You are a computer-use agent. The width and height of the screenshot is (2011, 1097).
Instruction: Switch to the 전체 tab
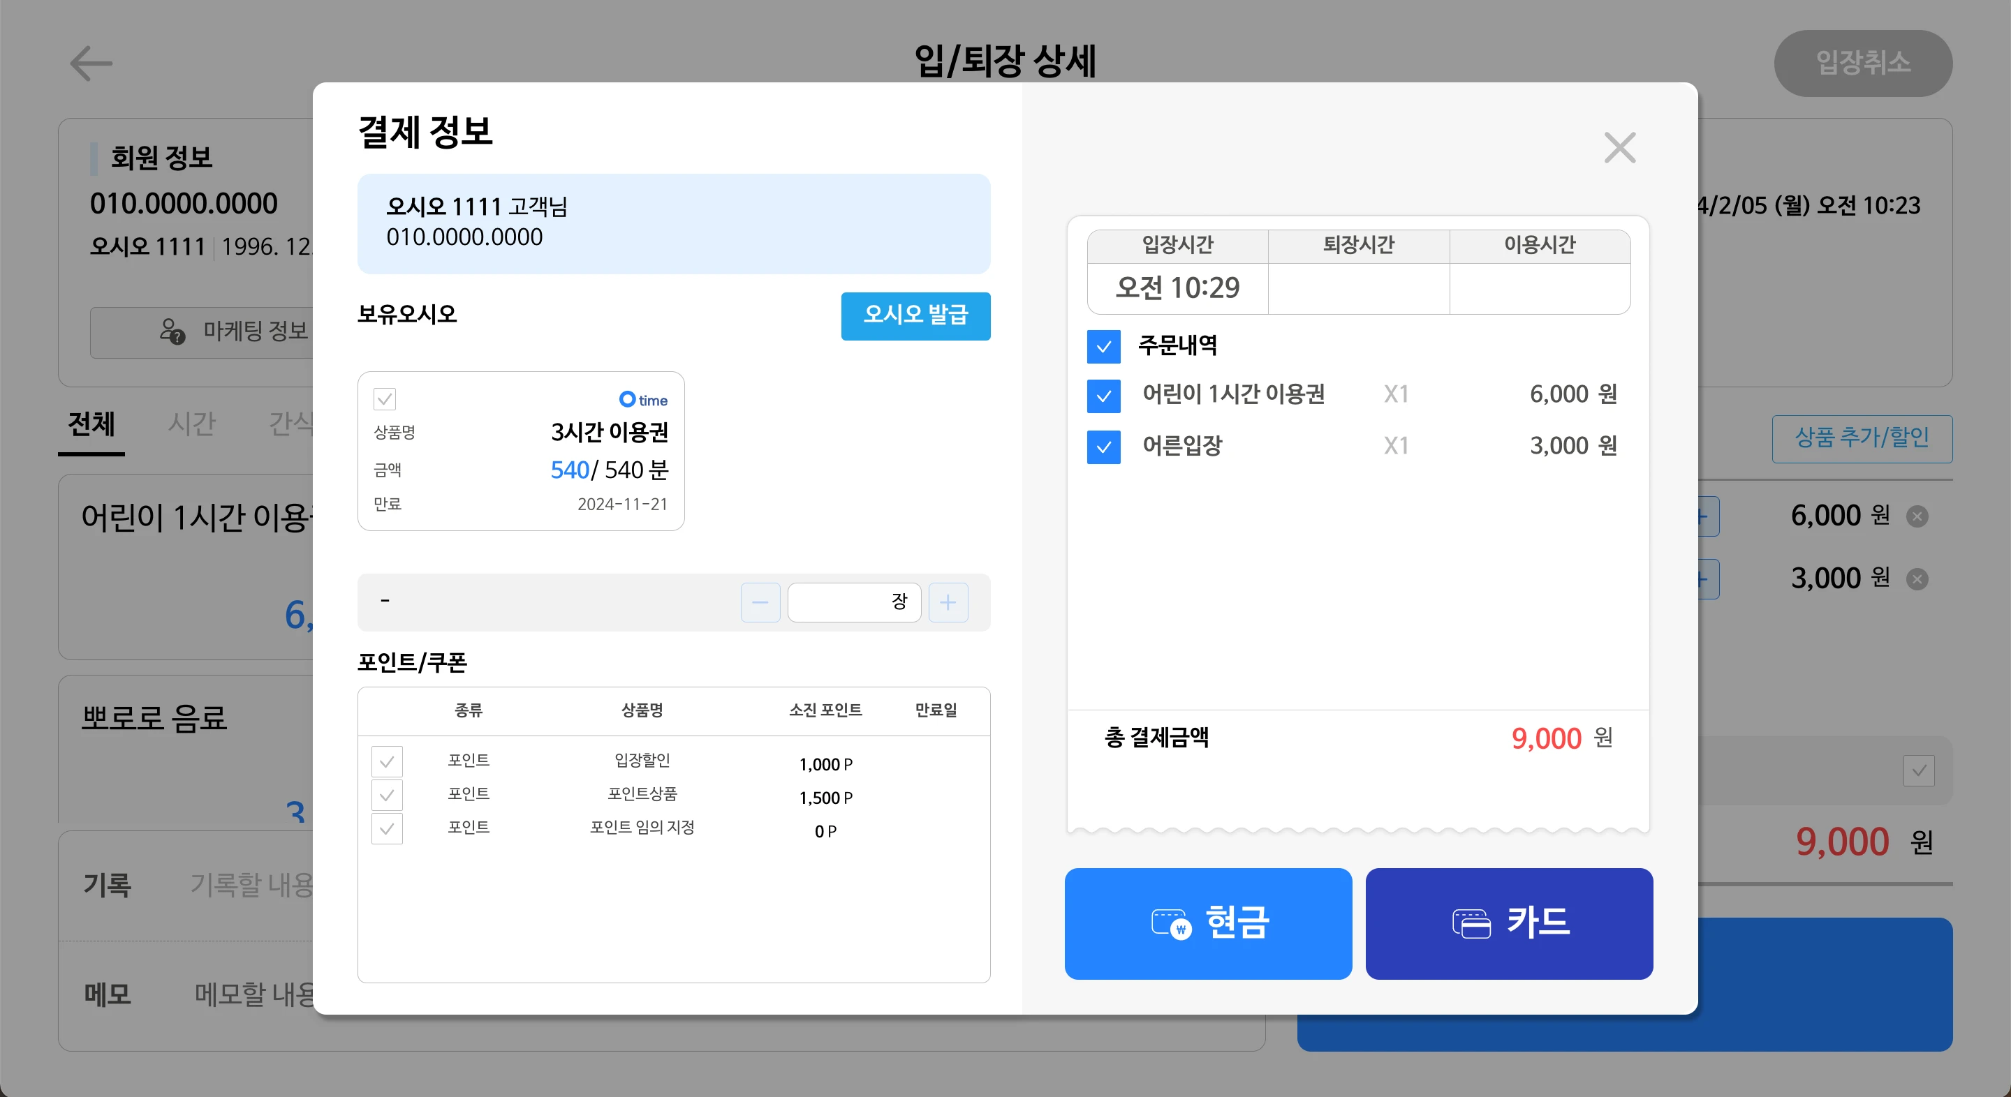(91, 424)
